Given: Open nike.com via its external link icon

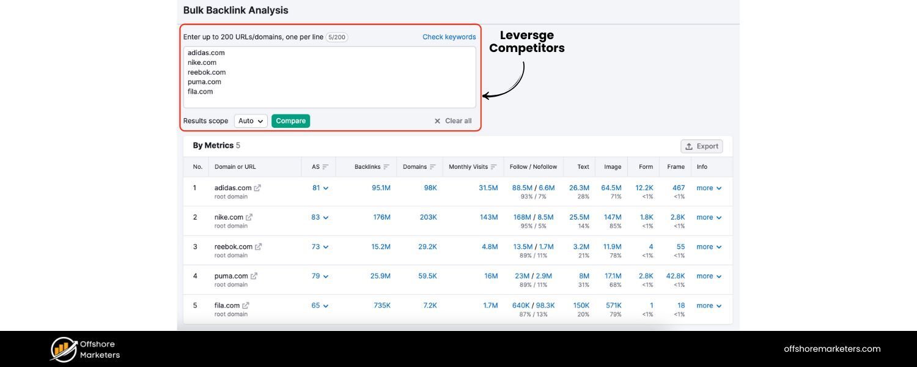Looking at the screenshot, I should click(x=249, y=217).
